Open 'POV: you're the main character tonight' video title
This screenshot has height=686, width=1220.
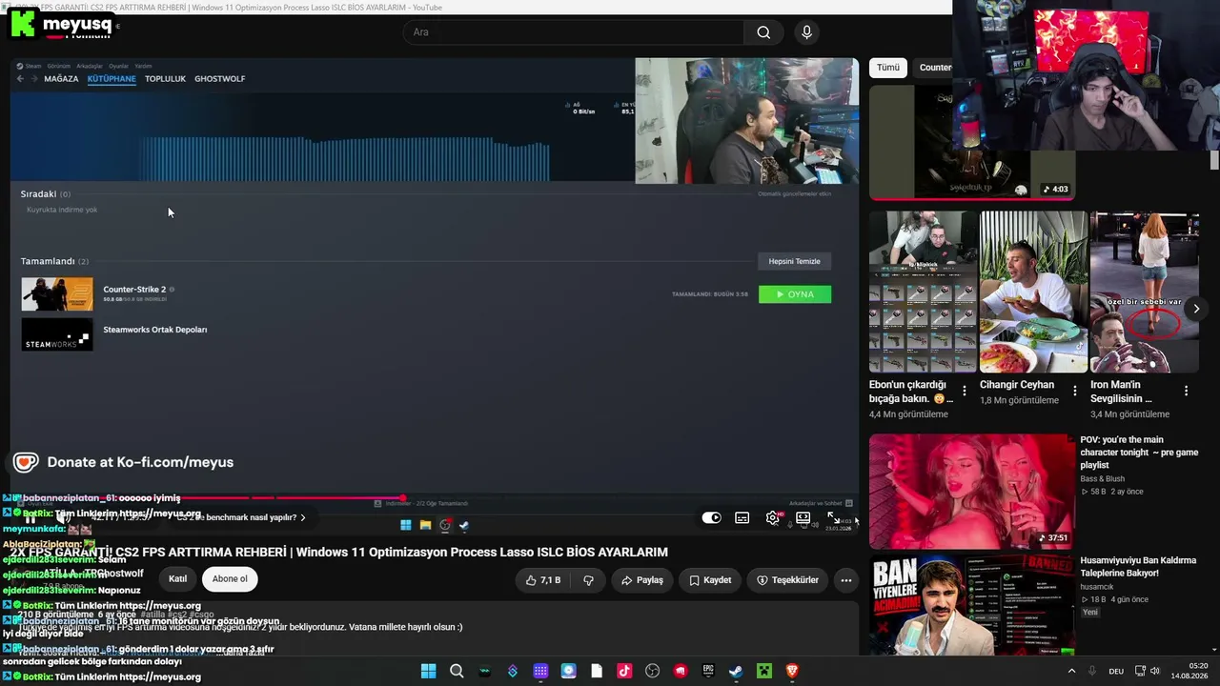point(1139,453)
